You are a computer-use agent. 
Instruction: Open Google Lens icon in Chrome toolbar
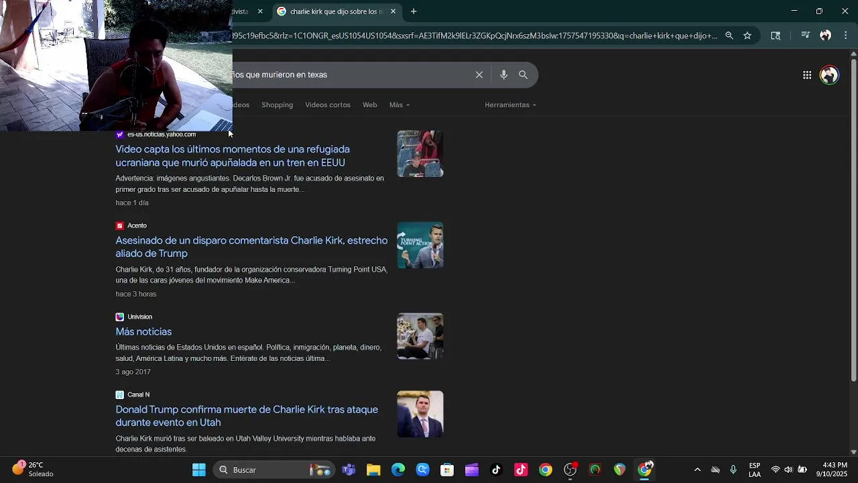pos(776,36)
